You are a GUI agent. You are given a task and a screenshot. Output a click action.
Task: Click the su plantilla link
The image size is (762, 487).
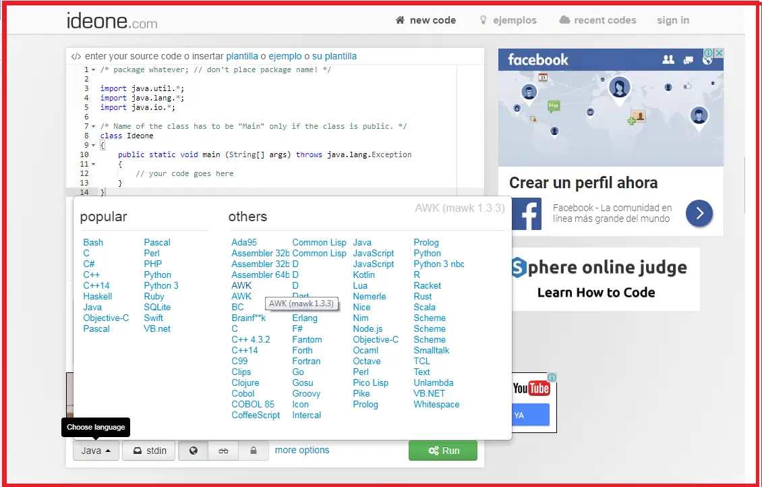point(334,57)
